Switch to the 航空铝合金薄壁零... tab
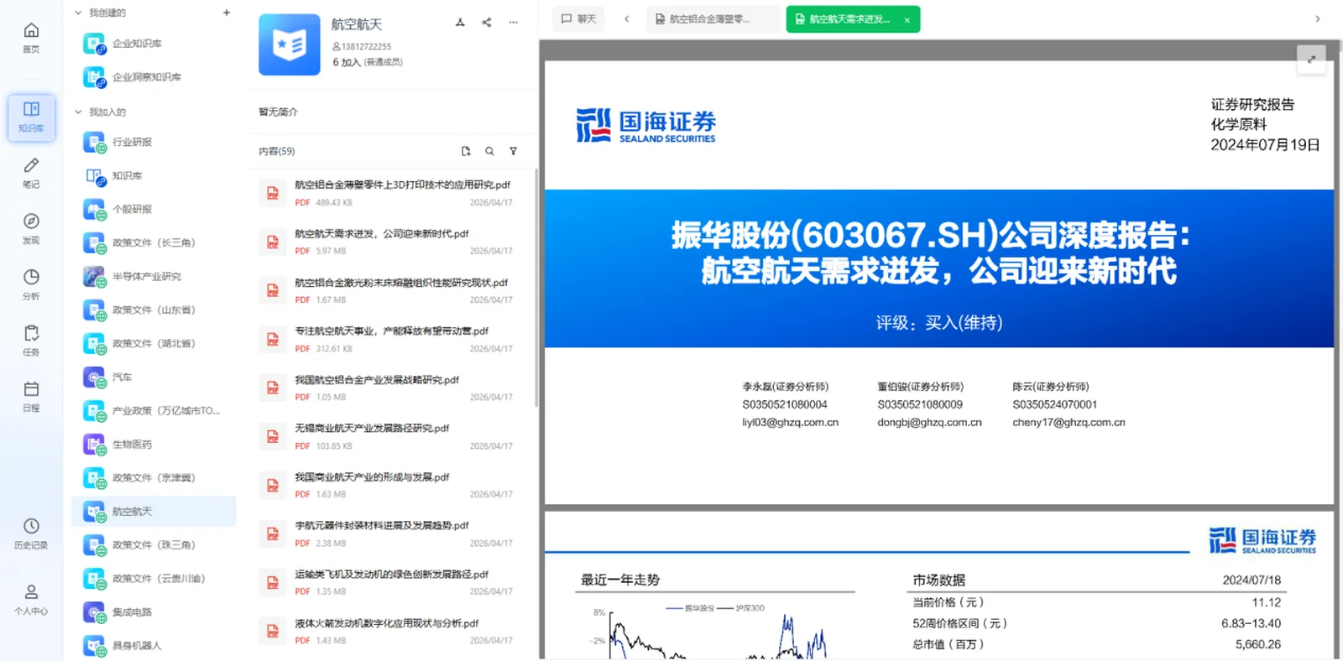 (713, 18)
